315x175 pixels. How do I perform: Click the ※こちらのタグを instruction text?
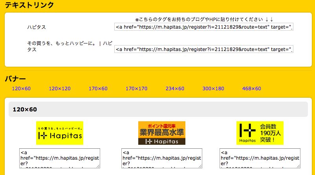(x=204, y=19)
